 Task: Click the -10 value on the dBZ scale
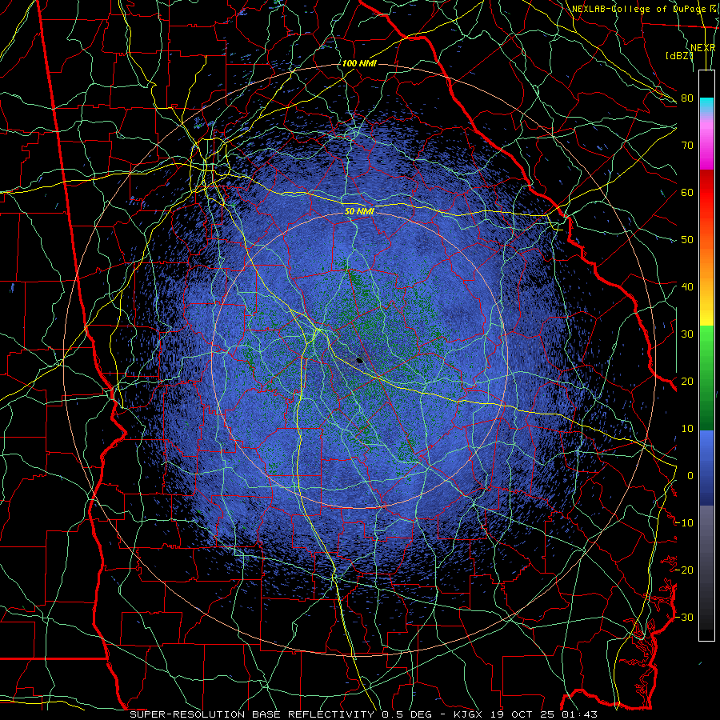tap(684, 522)
